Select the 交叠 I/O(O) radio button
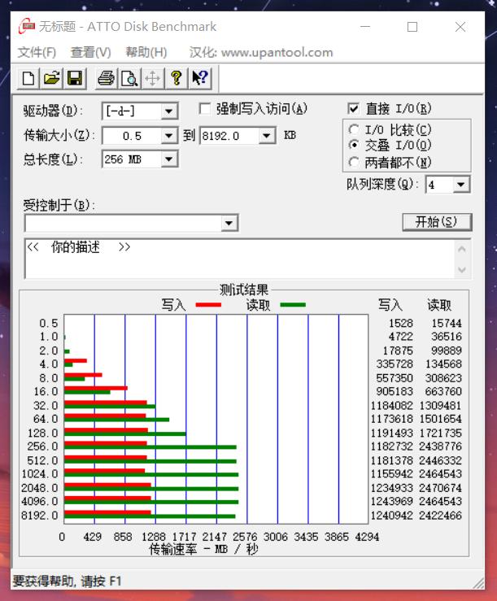 coord(354,145)
